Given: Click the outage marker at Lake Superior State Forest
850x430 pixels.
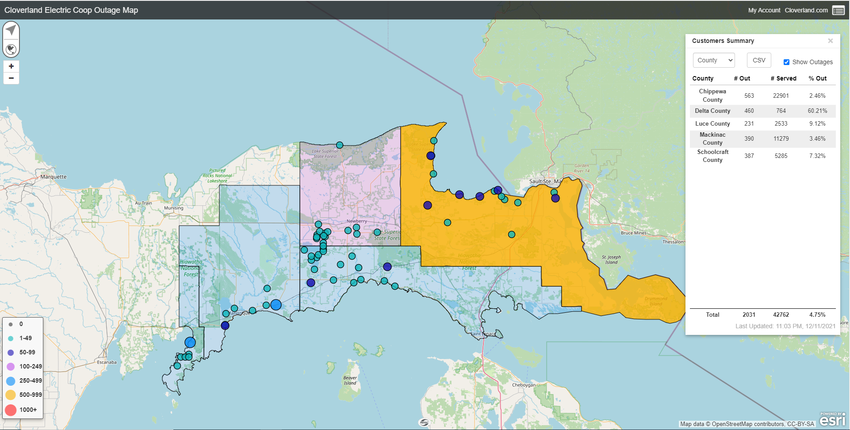Looking at the screenshot, I should (x=340, y=145).
